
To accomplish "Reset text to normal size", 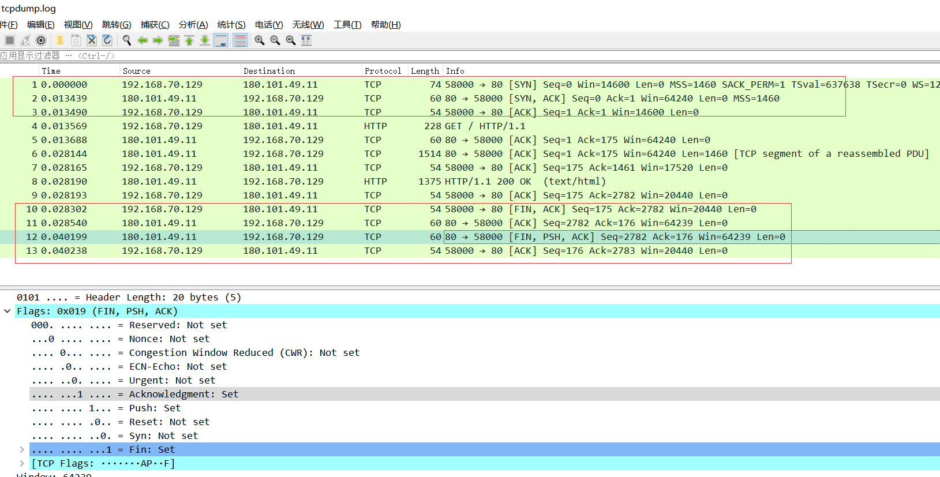I will click(x=291, y=40).
